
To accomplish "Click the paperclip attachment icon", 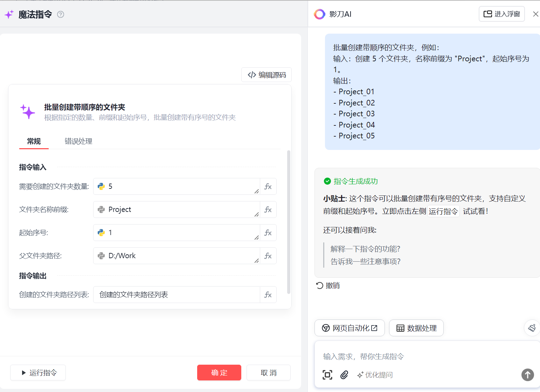I will (x=344, y=375).
